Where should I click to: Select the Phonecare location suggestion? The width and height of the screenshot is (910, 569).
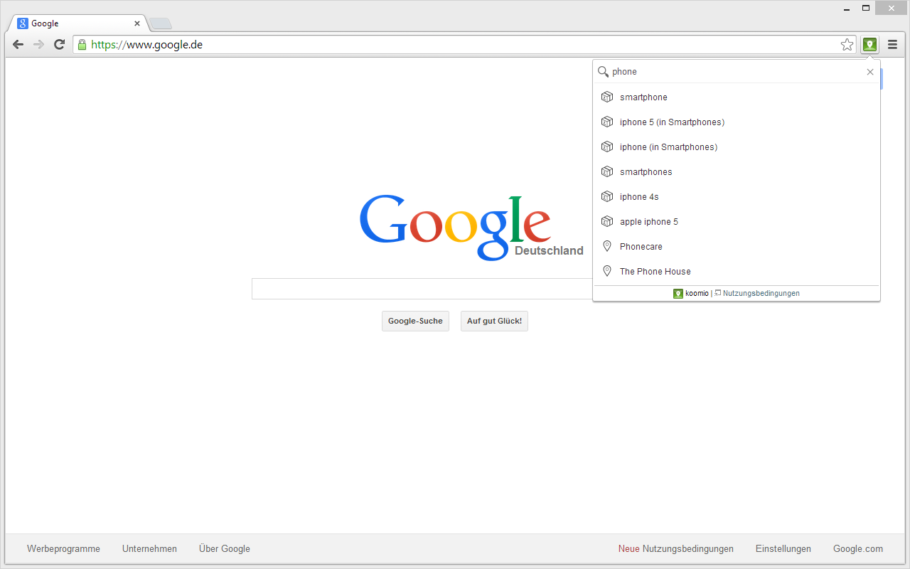[x=737, y=246]
